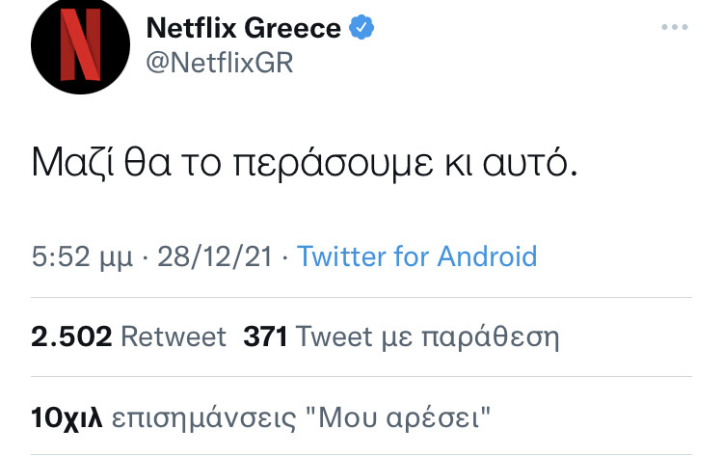Screen dimensions: 723x457
Task: Click the 10χιλ likes count
Action: [x=67, y=417]
